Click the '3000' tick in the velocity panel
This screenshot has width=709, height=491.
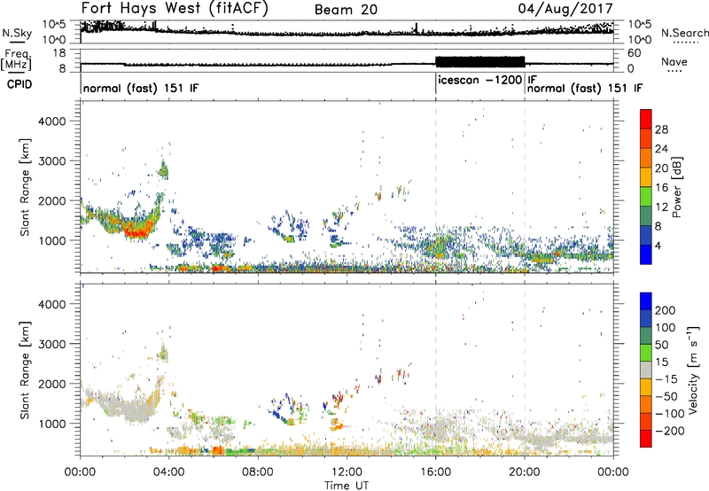point(52,344)
